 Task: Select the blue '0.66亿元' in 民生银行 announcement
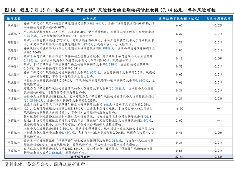[142, 81]
